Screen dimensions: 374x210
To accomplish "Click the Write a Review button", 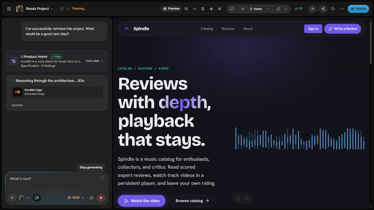I will (342, 29).
